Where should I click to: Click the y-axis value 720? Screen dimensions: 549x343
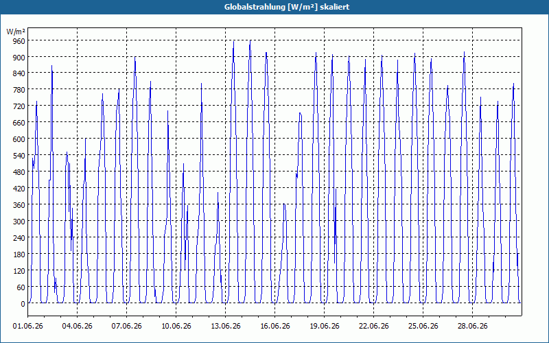(19, 106)
